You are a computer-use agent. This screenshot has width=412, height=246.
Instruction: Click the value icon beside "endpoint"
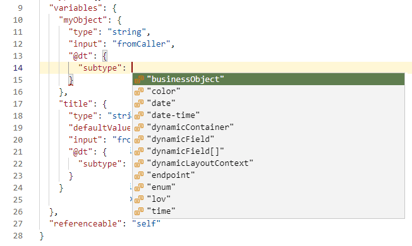tap(139, 175)
